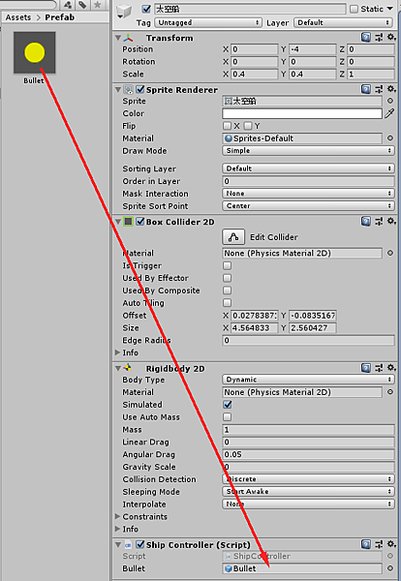Viewport: 401px width, 581px height.
Task: Click the search by label tag icon
Action: pyautogui.click(x=83, y=5)
